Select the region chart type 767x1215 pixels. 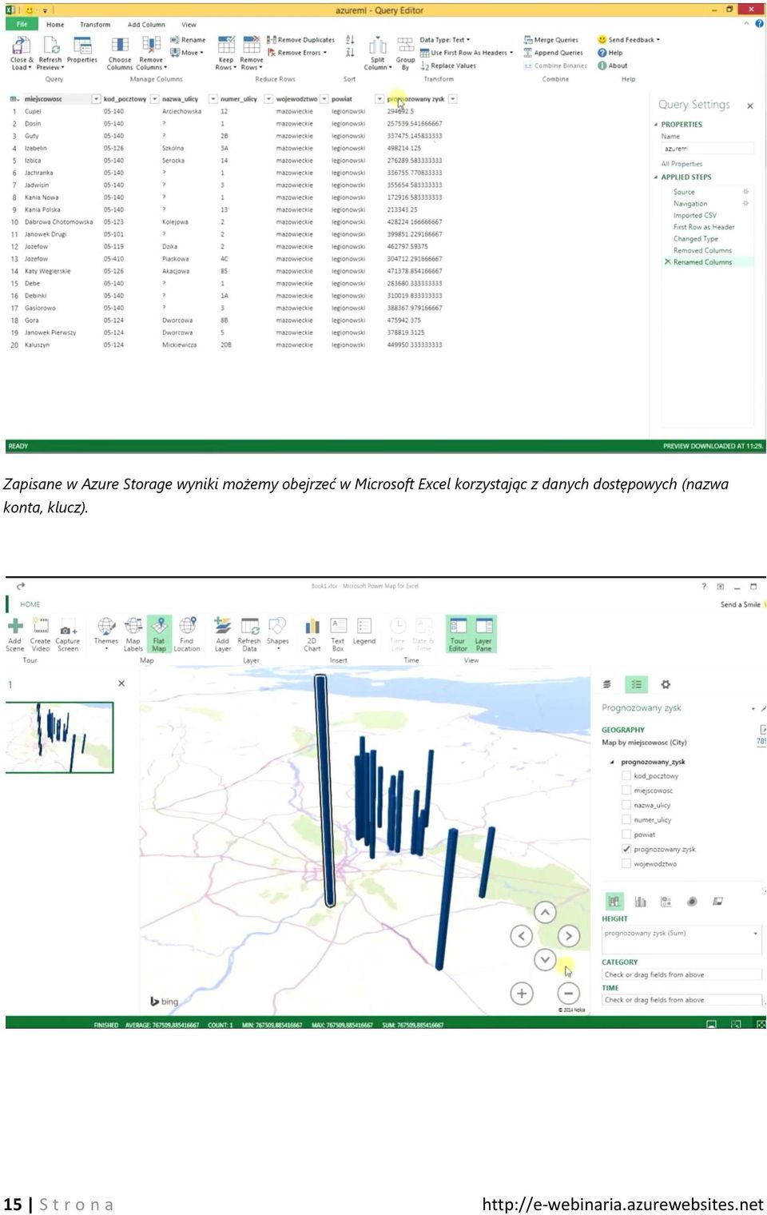tap(717, 902)
